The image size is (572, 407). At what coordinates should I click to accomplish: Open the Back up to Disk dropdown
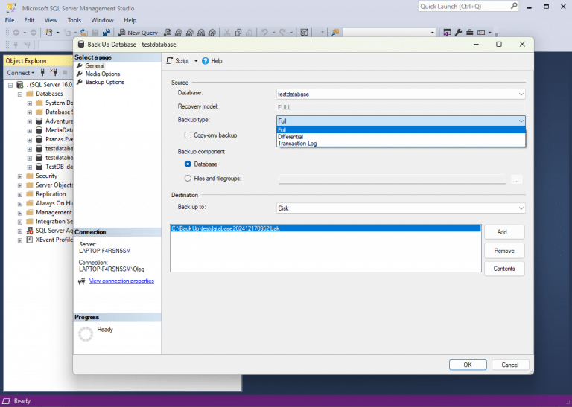401,208
